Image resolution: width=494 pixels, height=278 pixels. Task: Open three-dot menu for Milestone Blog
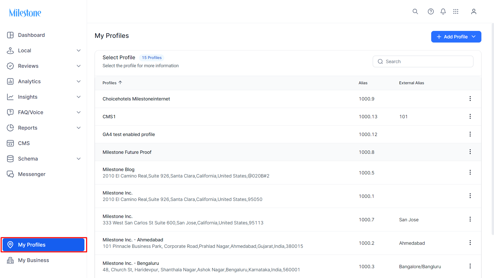pos(470,172)
